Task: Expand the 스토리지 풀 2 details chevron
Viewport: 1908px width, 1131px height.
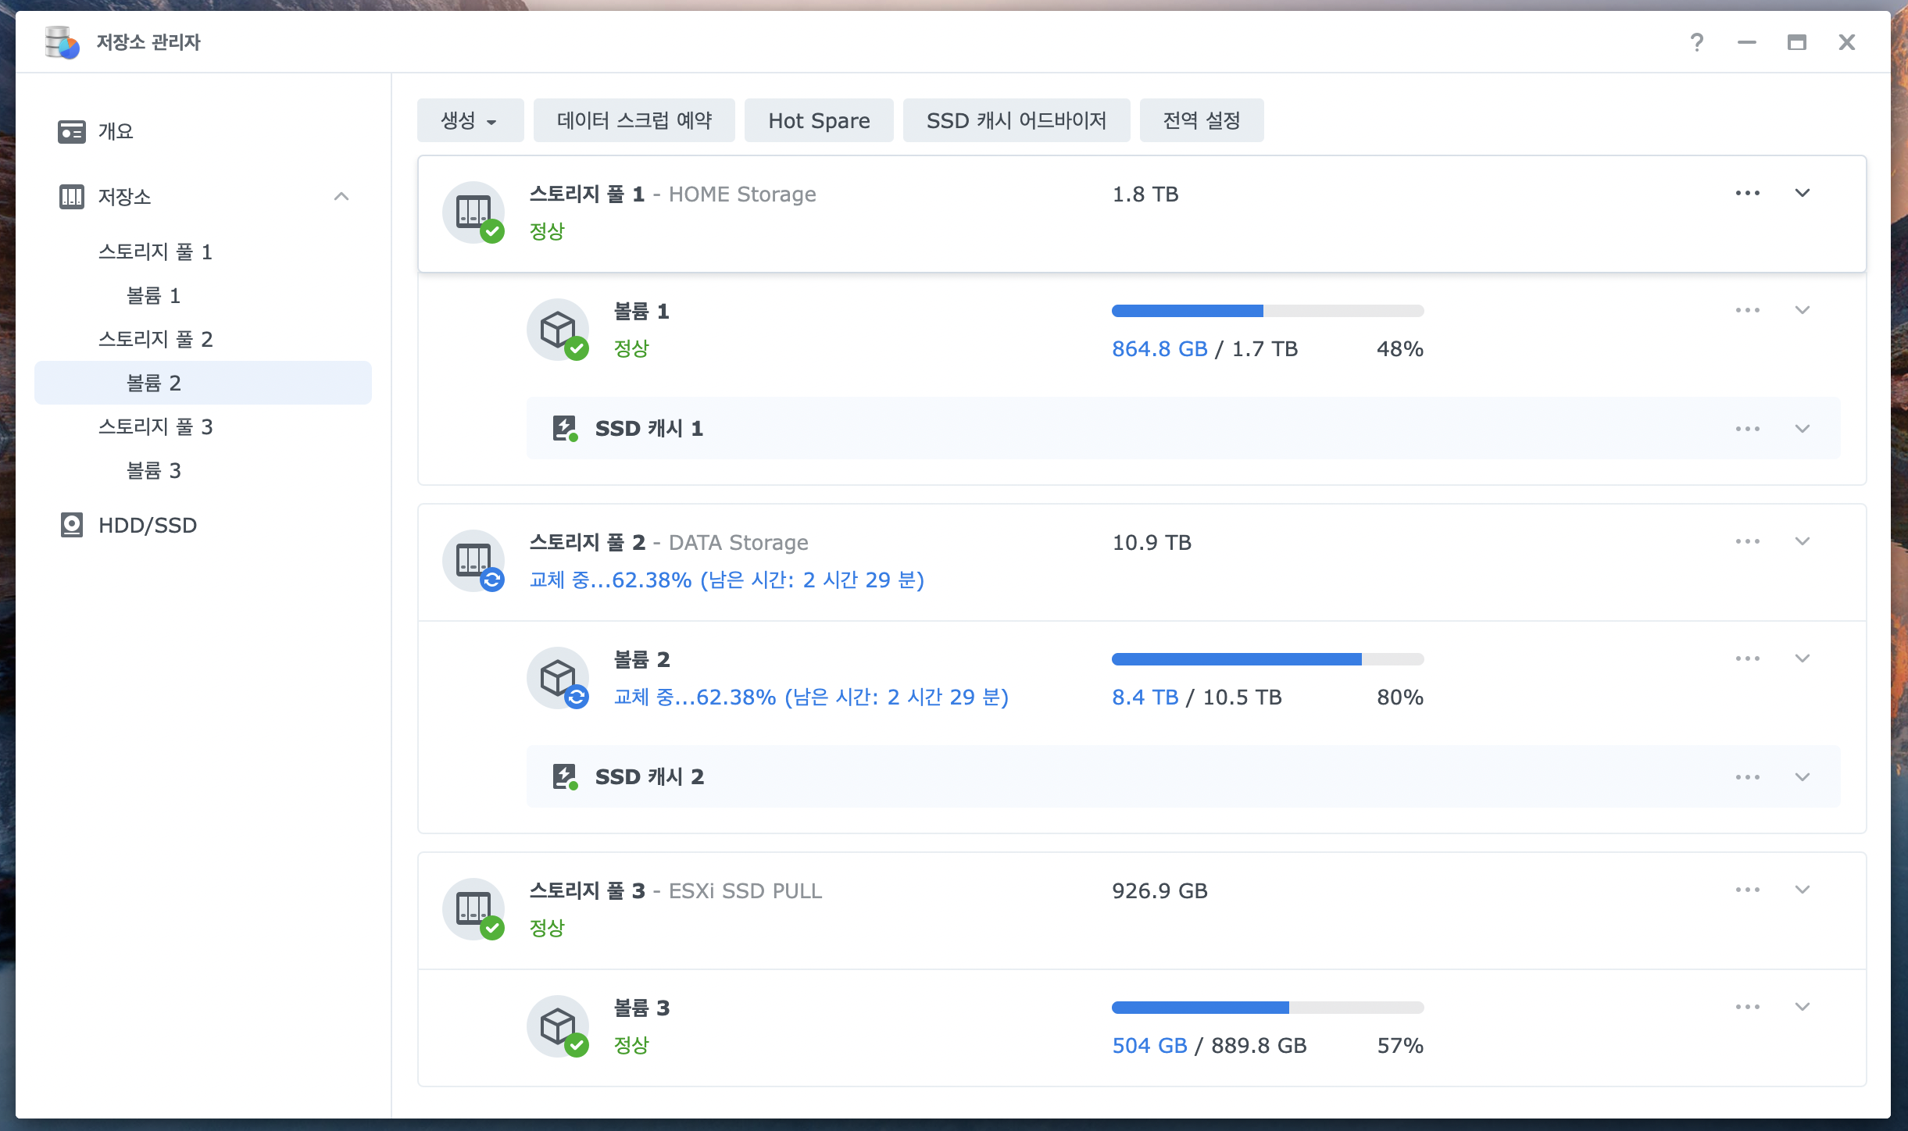Action: (1802, 541)
